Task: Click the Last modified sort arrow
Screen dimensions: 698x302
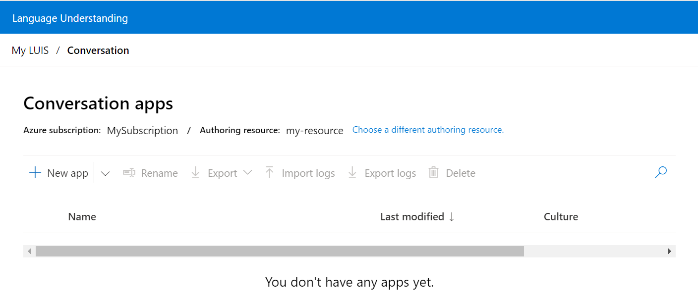Action: pos(452,217)
